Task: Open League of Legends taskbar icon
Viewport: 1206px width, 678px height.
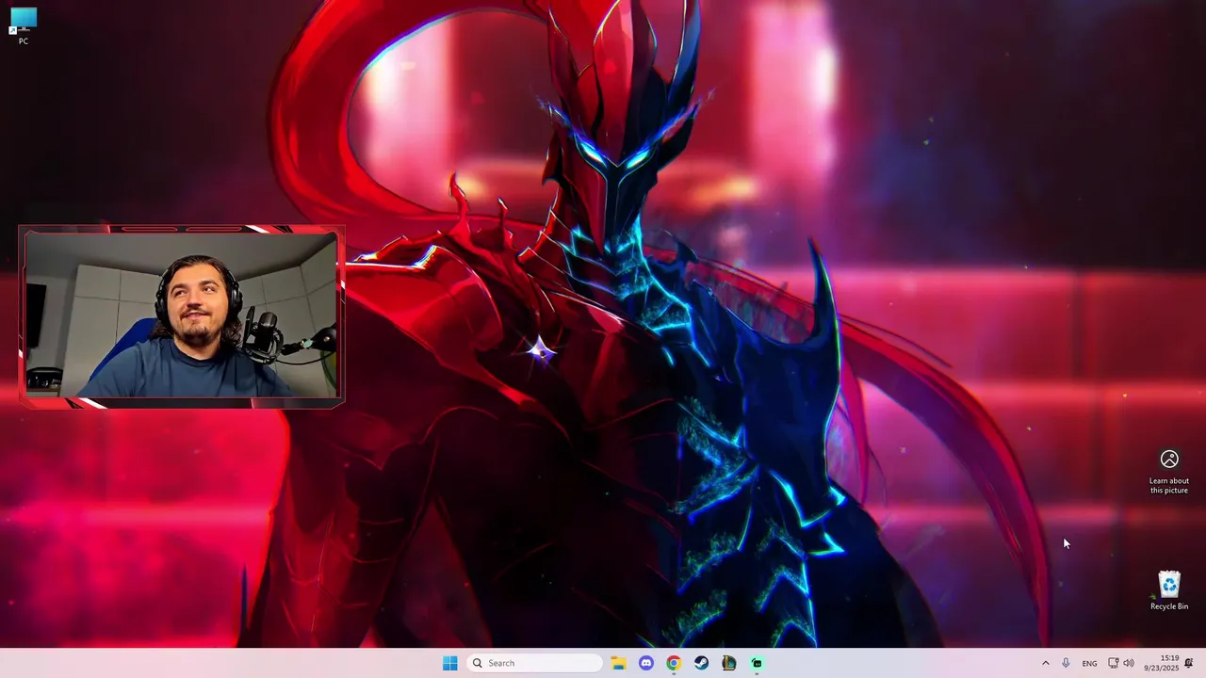Action: (728, 663)
